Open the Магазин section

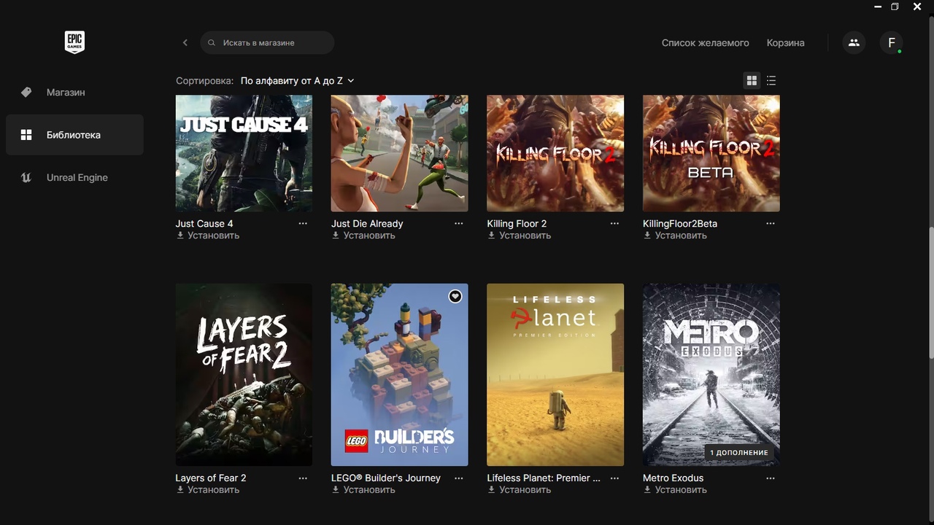74,93
